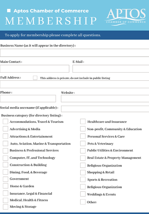Click the Aptos Chamber of Commerce logo
Screen dimensions: 149x214
125,17
